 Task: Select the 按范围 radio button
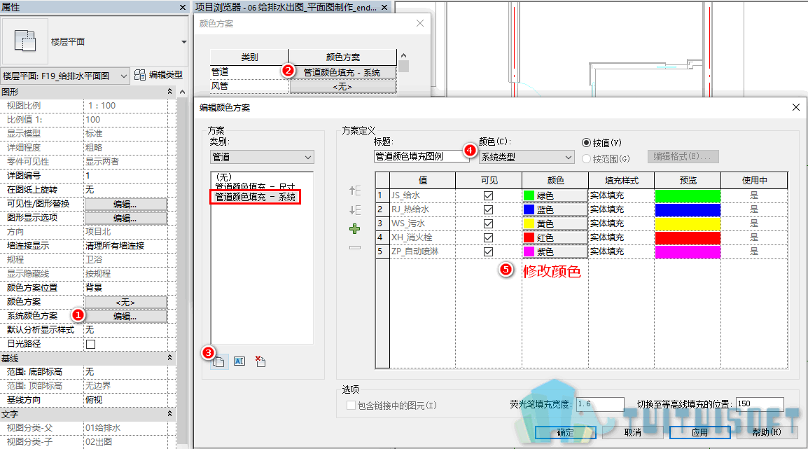(586, 159)
